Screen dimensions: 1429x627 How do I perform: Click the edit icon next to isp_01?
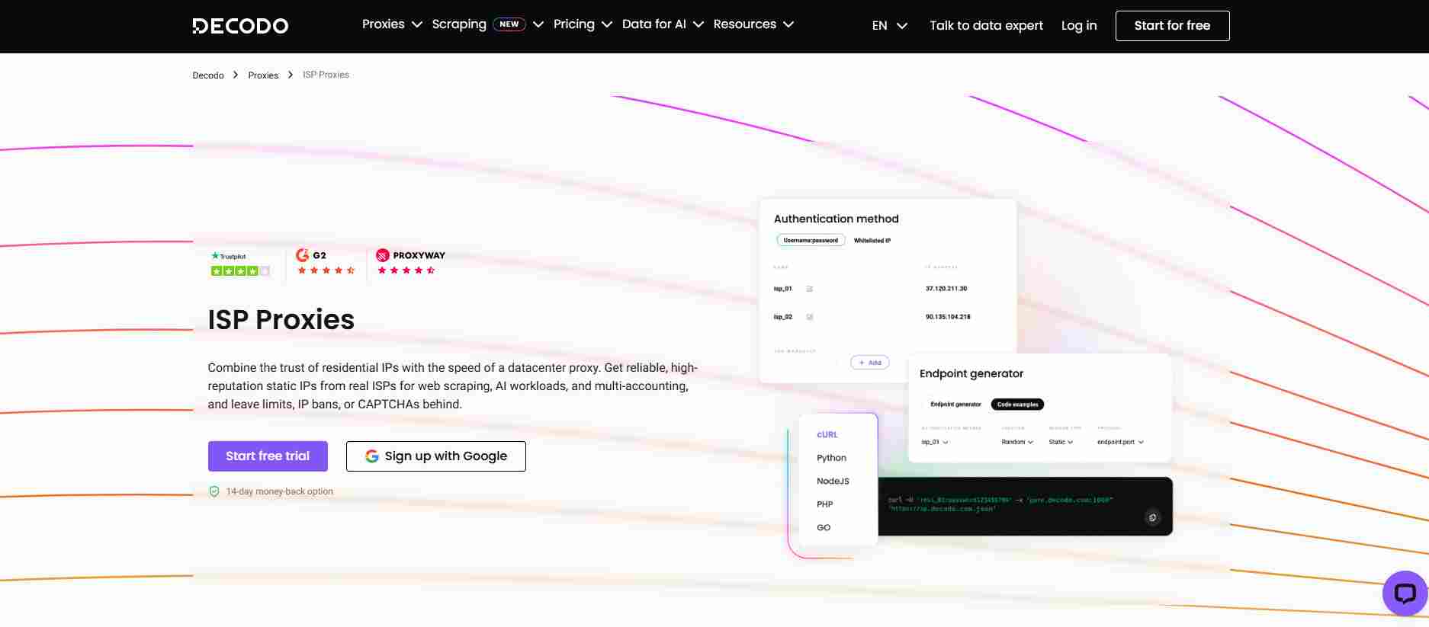(x=810, y=289)
